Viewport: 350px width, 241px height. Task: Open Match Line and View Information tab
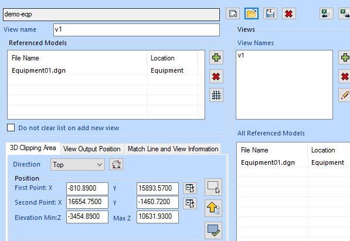pyautogui.click(x=173, y=149)
